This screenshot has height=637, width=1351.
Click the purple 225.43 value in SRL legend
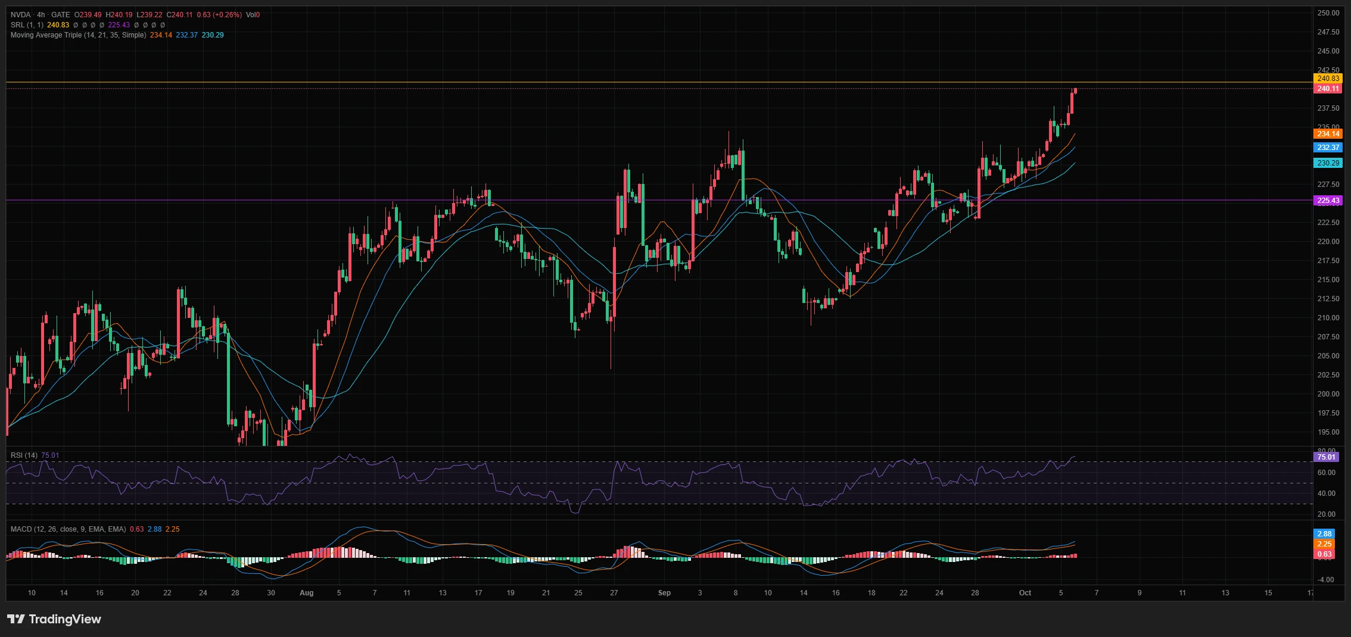(x=119, y=25)
